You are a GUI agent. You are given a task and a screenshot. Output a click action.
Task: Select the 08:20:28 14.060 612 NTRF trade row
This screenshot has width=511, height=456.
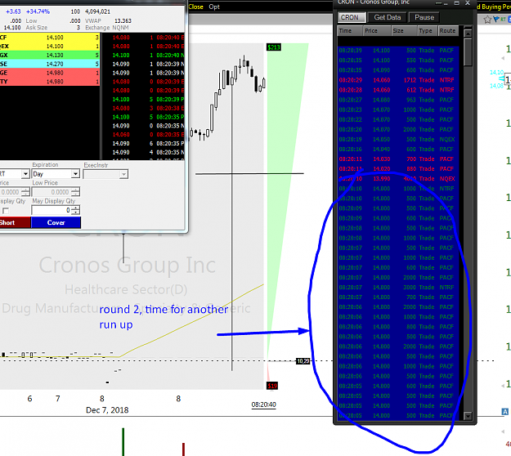[398, 90]
